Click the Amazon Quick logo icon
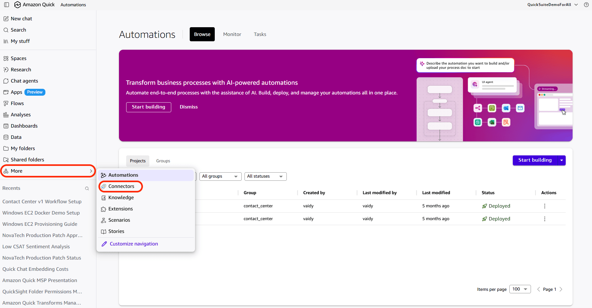This screenshot has height=308, width=592. pyautogui.click(x=18, y=5)
